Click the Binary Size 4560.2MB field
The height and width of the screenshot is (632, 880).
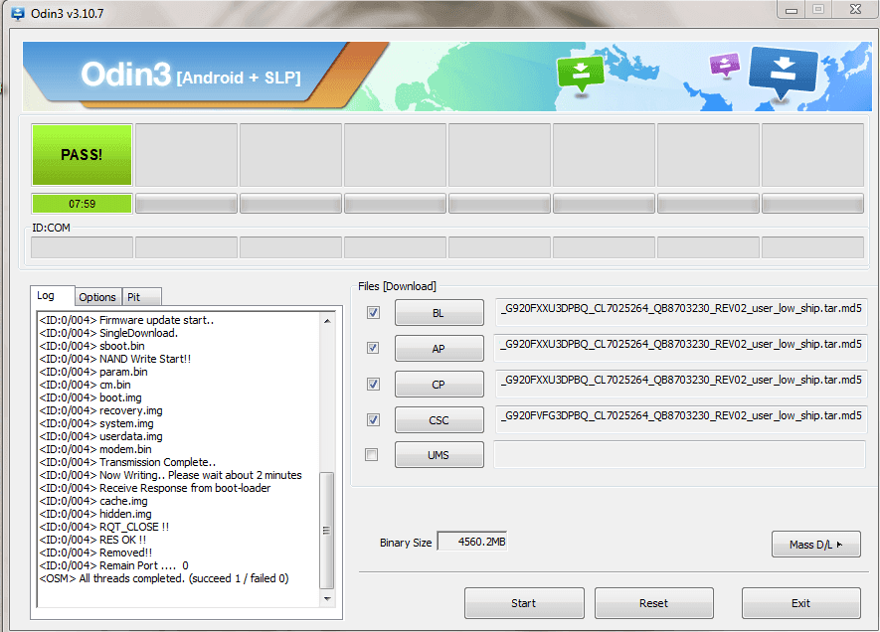[472, 542]
